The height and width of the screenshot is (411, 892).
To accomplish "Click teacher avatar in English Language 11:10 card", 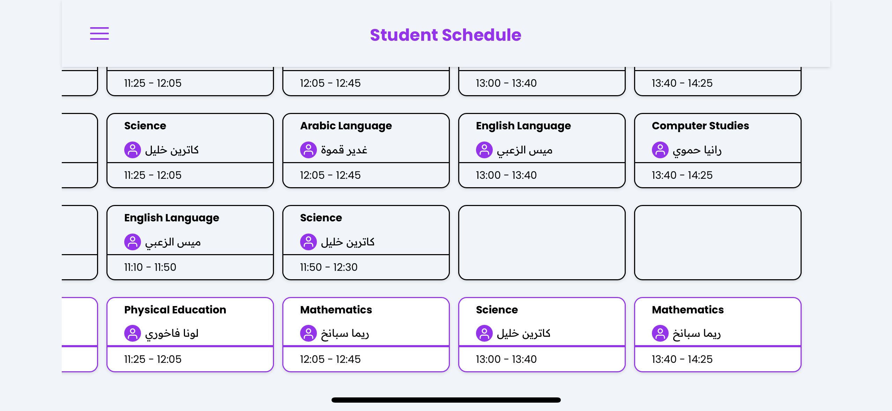I will 133,242.
